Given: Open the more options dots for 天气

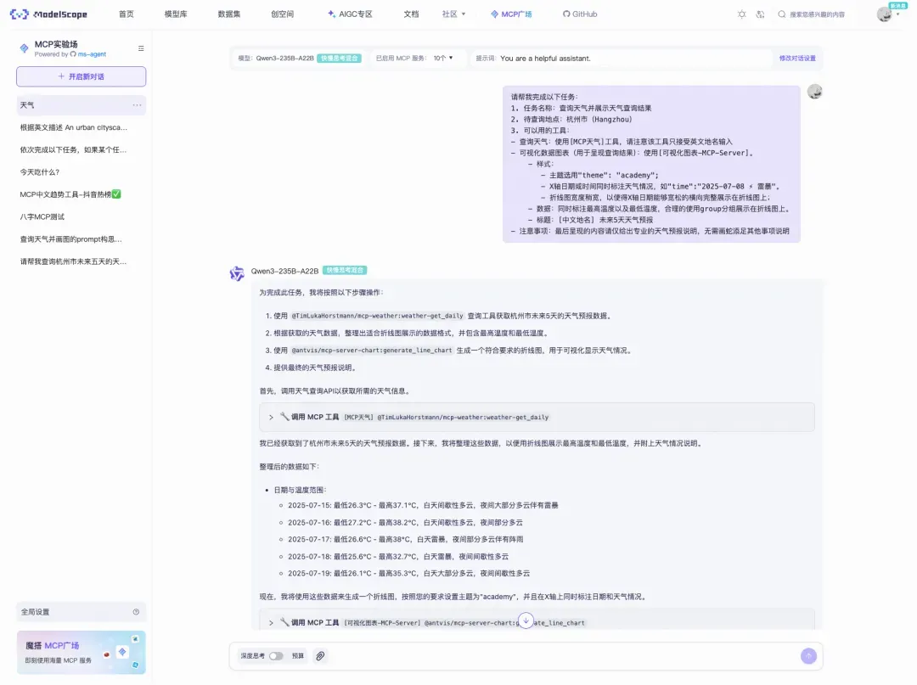Looking at the screenshot, I should (x=137, y=105).
